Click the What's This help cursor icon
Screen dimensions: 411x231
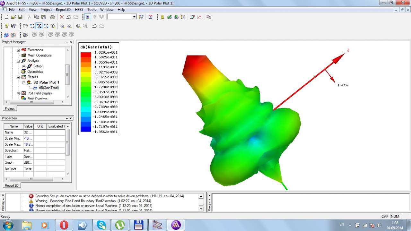coord(13,26)
